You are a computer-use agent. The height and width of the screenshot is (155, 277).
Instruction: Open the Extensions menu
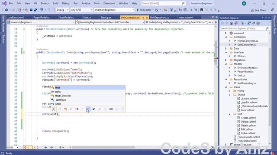coord(109,3)
